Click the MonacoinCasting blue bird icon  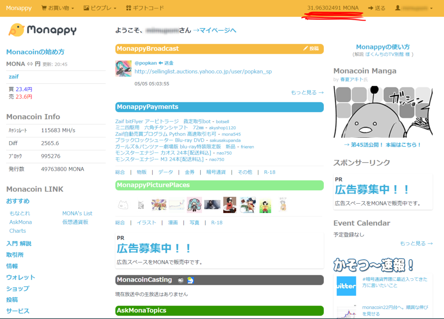pos(190,280)
